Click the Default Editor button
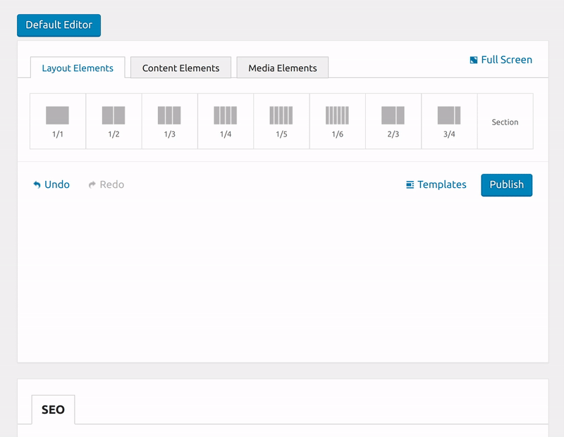Screen dimensions: 564x437 pyautogui.click(x=59, y=25)
